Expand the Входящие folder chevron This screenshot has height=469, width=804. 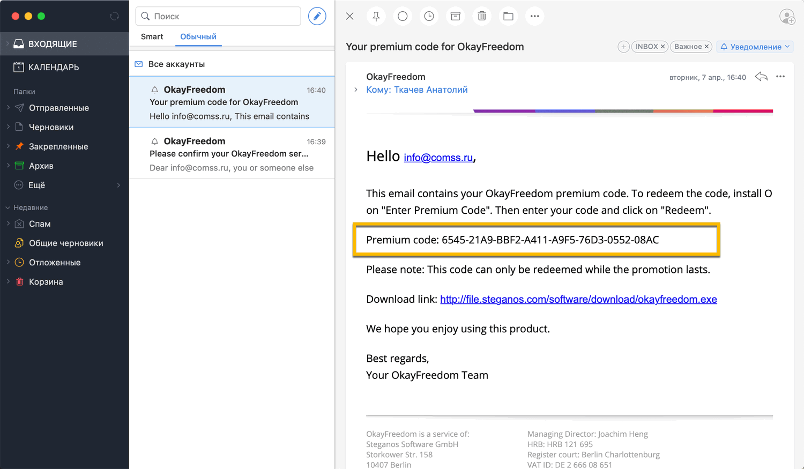(x=8, y=44)
